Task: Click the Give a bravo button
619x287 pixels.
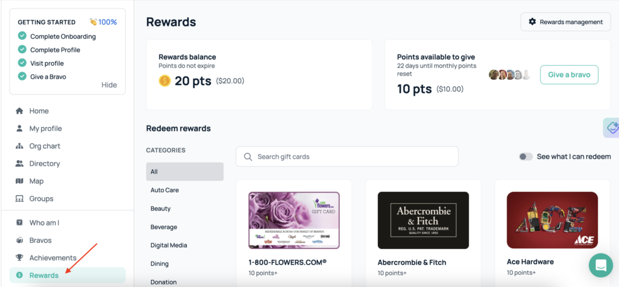Action: (569, 75)
